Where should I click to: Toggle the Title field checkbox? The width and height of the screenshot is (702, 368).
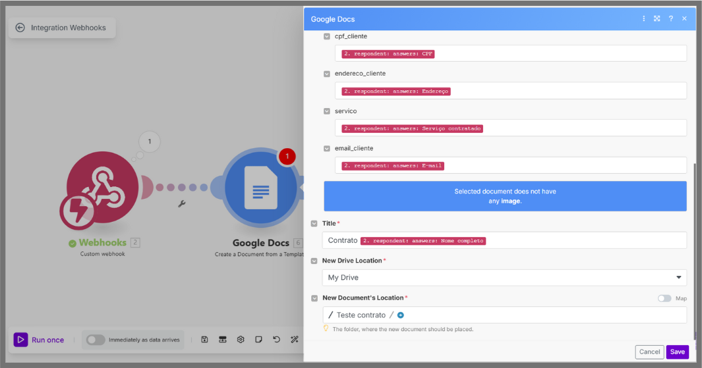(x=314, y=224)
